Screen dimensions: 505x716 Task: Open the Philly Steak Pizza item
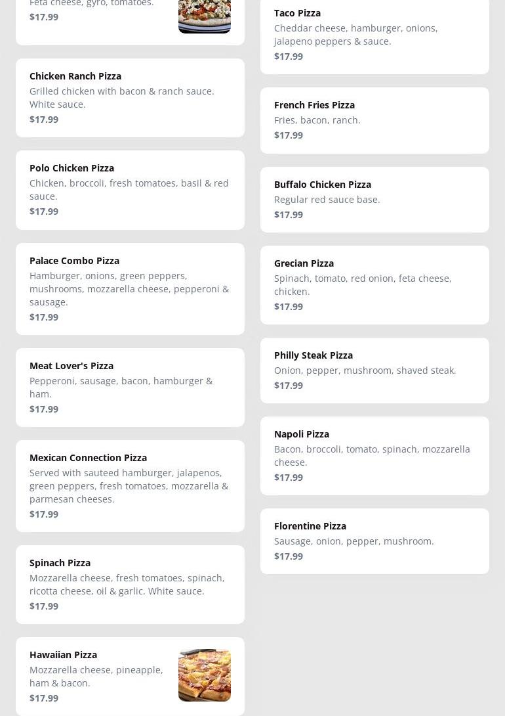point(374,370)
